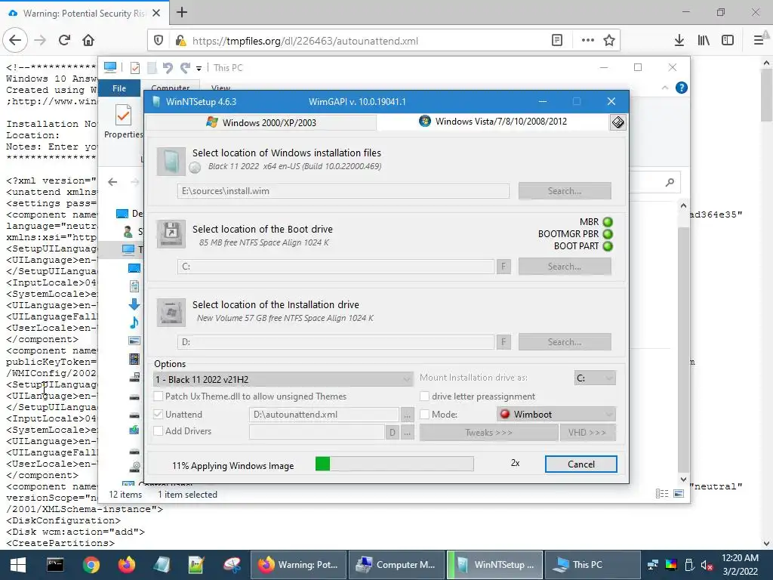The width and height of the screenshot is (773, 580).
Task: Open the Firefox application hamburger menu
Action: (758, 41)
